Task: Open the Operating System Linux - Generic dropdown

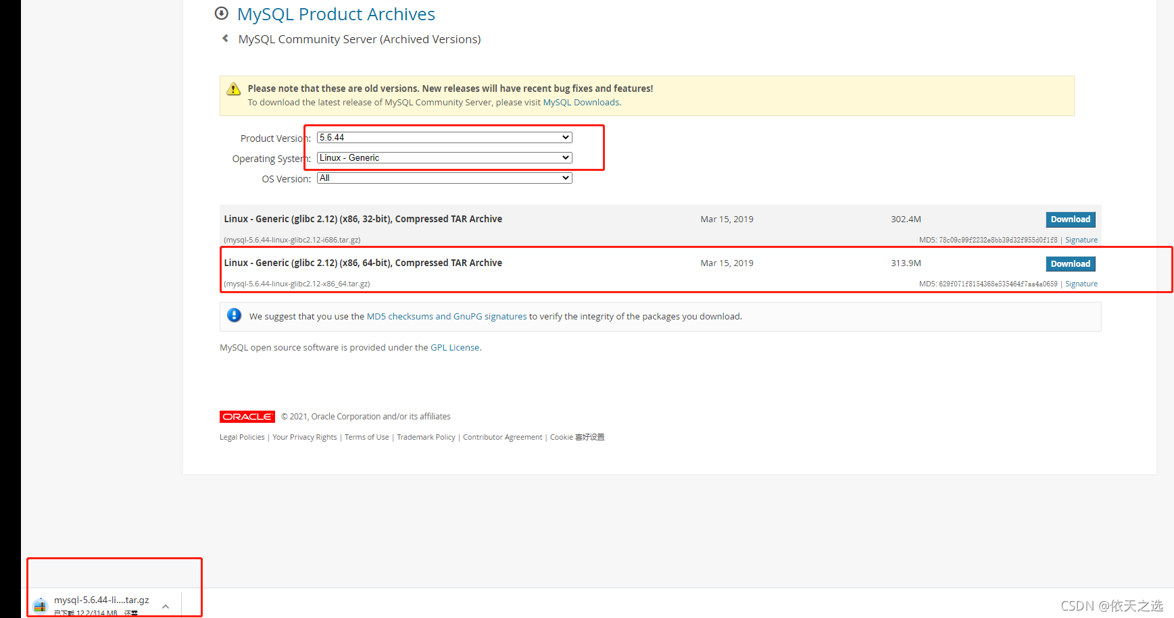Action: 445,157
